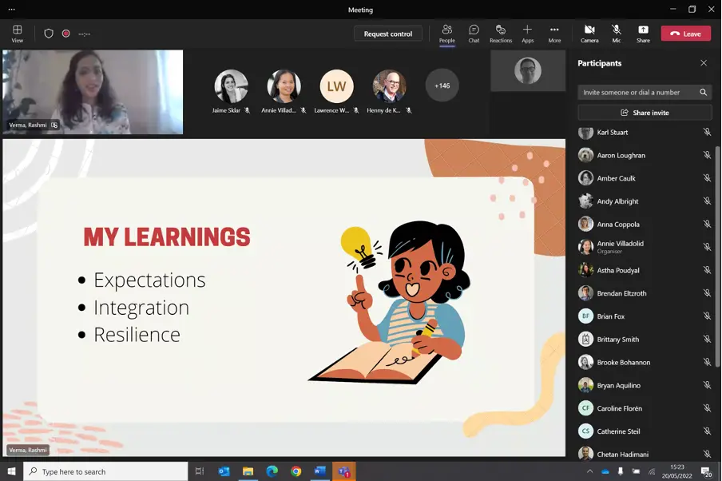This screenshot has height=481, width=722.
Task: Select Andy Albright in participants list
Action: [x=645, y=201]
